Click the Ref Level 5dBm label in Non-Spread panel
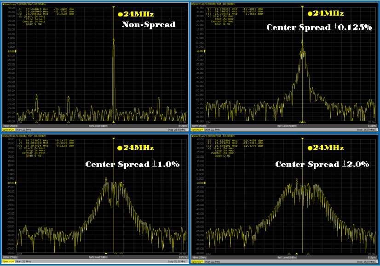The width and height of the screenshot is (380, 266). point(98,126)
